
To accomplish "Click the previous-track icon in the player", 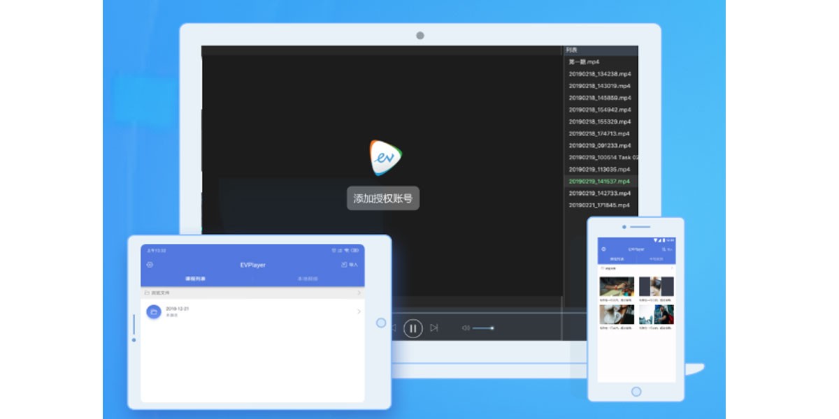I will (394, 328).
